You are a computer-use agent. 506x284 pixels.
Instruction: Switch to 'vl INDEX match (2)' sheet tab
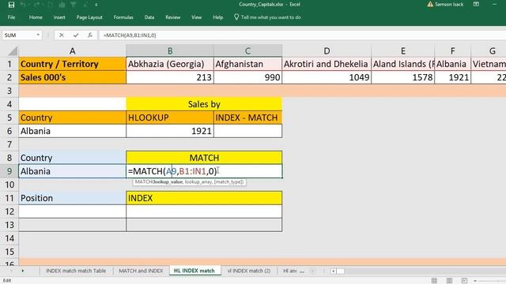tap(249, 271)
